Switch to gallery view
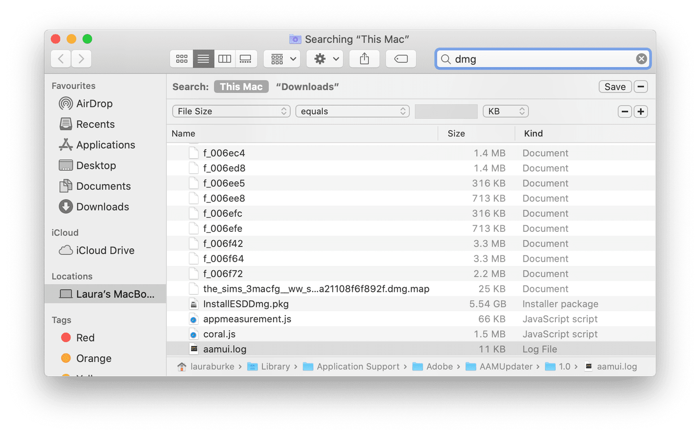 pyautogui.click(x=246, y=58)
